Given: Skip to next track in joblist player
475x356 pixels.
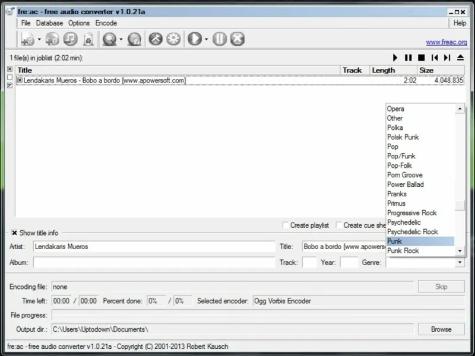Looking at the screenshot, I should pyautogui.click(x=447, y=58).
